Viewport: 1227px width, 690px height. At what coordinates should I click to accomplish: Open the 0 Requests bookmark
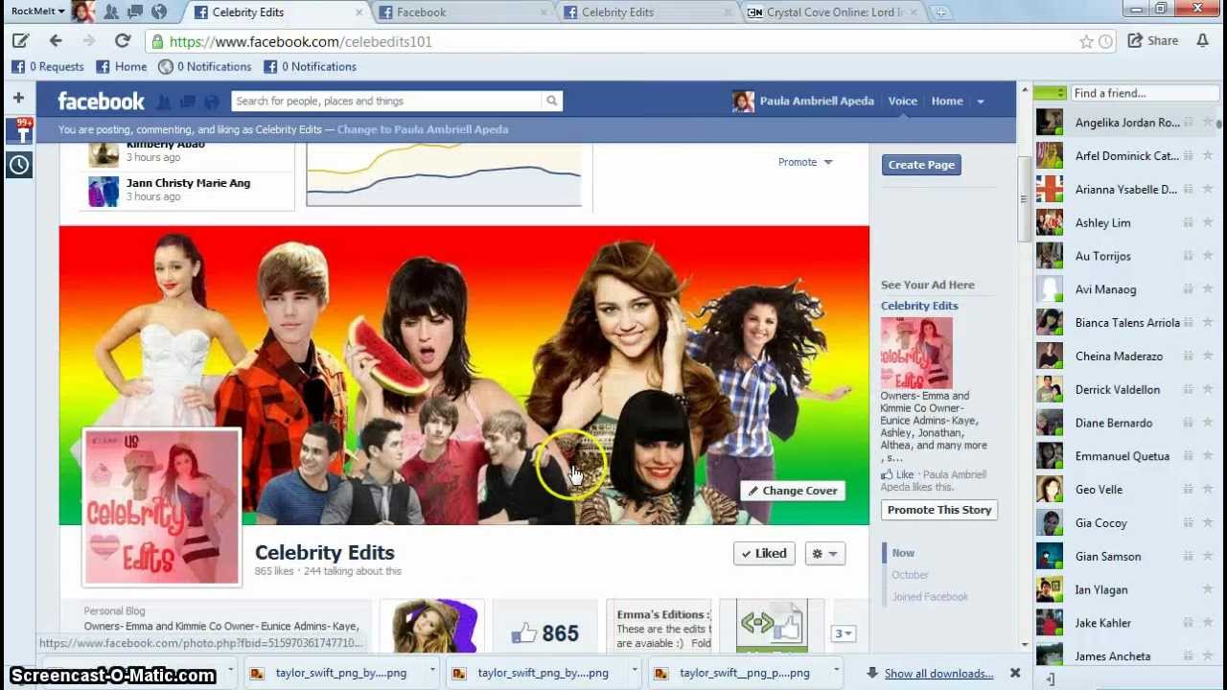(48, 66)
